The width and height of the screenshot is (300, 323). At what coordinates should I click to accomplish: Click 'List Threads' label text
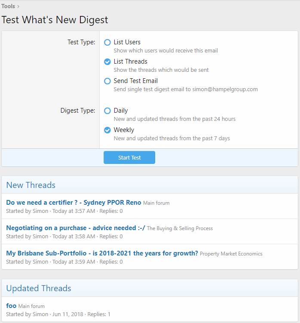[131, 62]
